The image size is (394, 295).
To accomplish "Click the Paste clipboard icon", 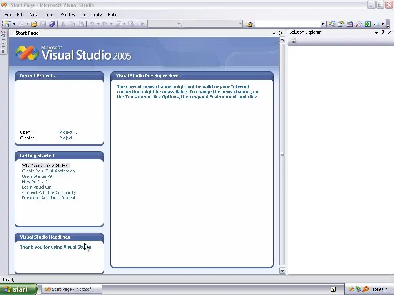I will tap(81, 24).
